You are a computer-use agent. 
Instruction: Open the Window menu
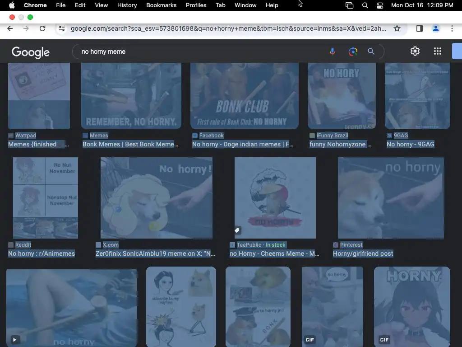[245, 5]
